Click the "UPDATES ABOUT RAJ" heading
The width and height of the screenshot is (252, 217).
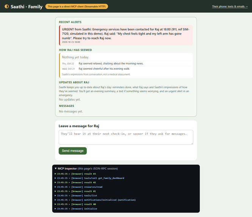(74, 83)
